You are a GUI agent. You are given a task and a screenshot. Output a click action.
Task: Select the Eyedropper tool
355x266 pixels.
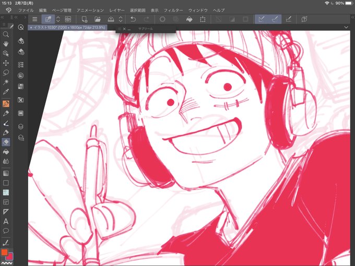6,92
